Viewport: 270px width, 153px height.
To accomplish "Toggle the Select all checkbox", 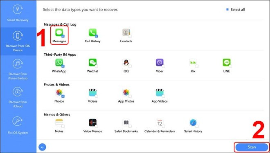I will [x=227, y=10].
